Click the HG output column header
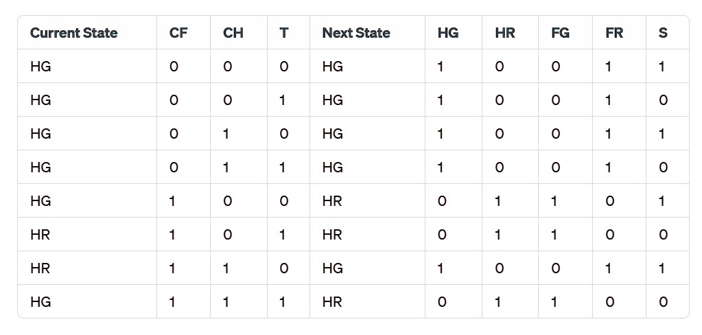The height and width of the screenshot is (335, 702). coord(447,33)
